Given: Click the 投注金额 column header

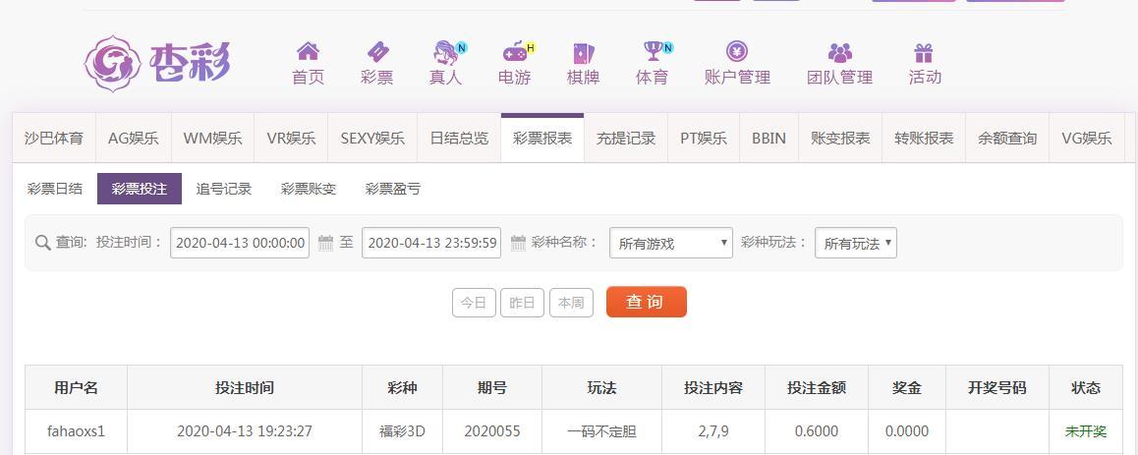Looking at the screenshot, I should 817,387.
